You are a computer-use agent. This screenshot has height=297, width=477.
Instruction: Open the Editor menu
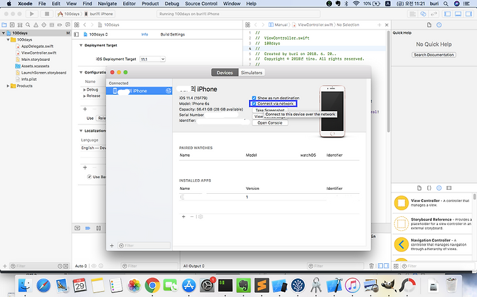point(129,4)
